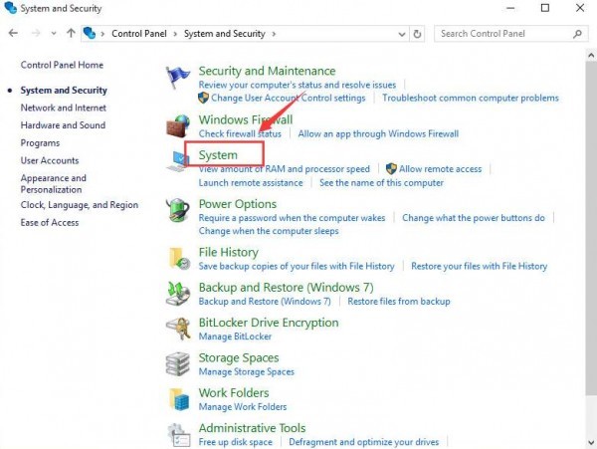Click the shield icon beside Change User Account Control
Image resolution: width=597 pixels, height=449 pixels.
point(203,98)
